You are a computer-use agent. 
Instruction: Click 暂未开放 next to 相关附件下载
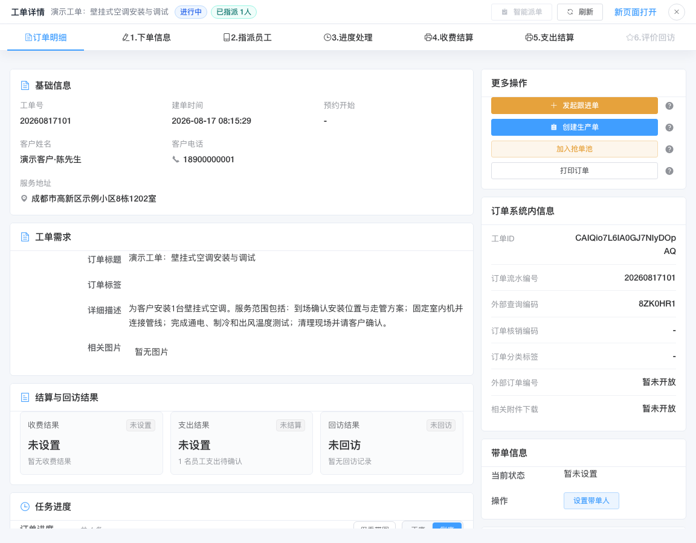pos(659,408)
